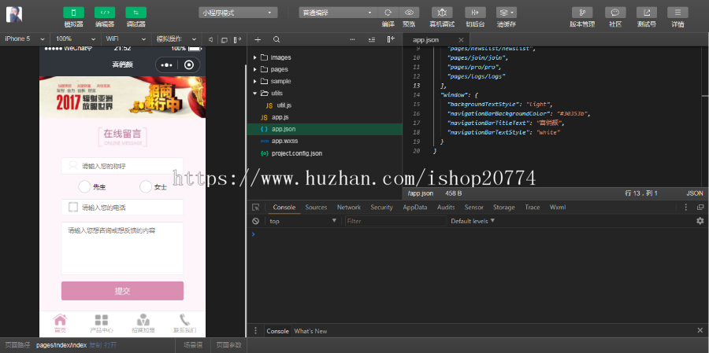709x353 pixels.
Task: Switch to the Network tab
Action: tap(349, 208)
